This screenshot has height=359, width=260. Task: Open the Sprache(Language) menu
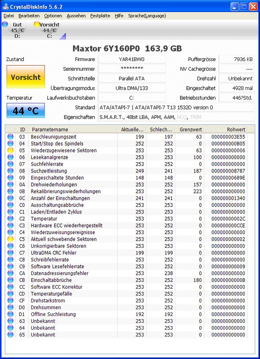(x=147, y=16)
